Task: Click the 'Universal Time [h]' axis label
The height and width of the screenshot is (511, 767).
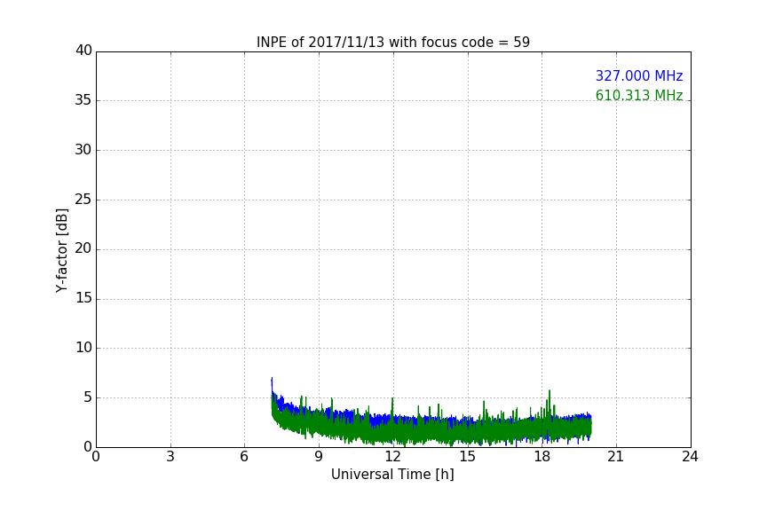Action: coord(392,475)
